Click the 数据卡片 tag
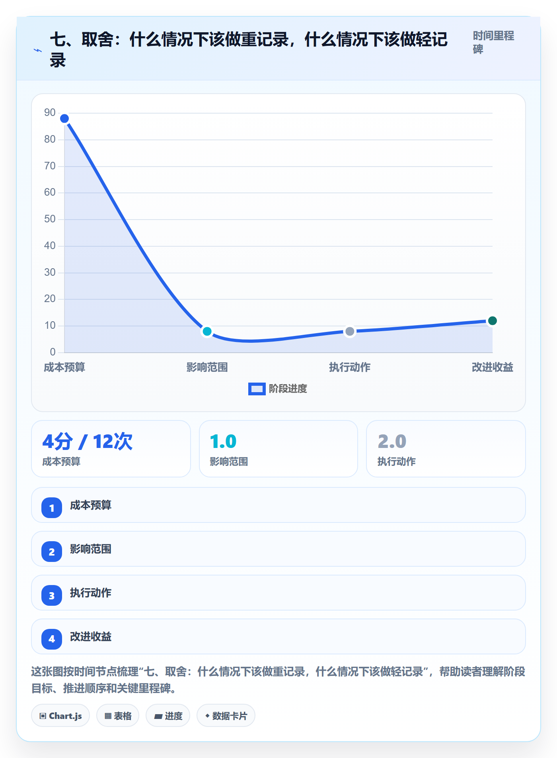 [x=226, y=716]
